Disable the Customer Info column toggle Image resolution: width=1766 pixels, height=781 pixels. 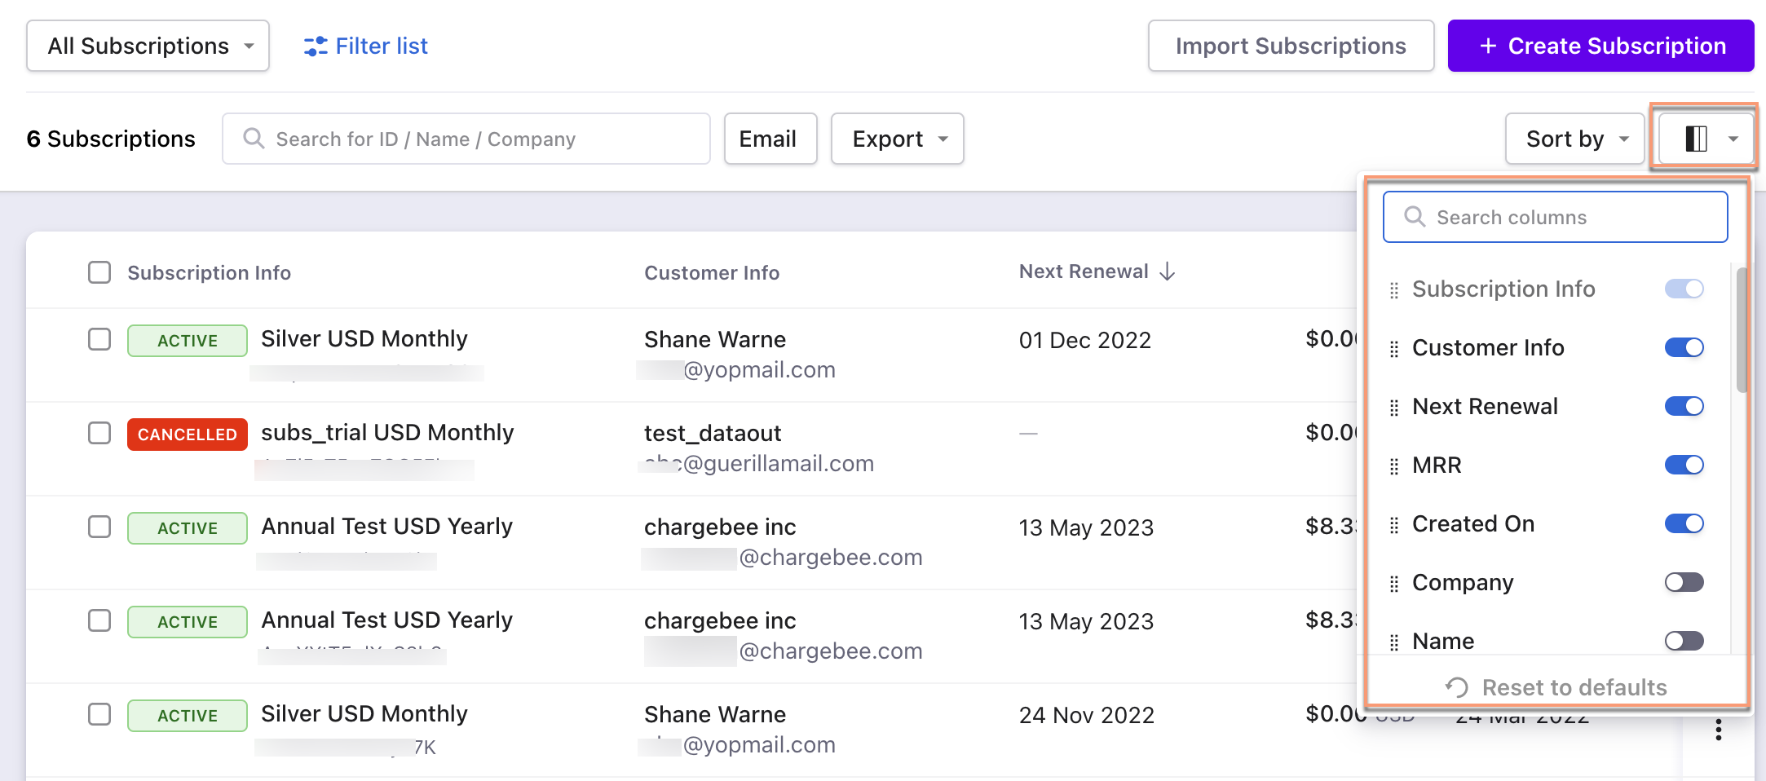(1684, 348)
